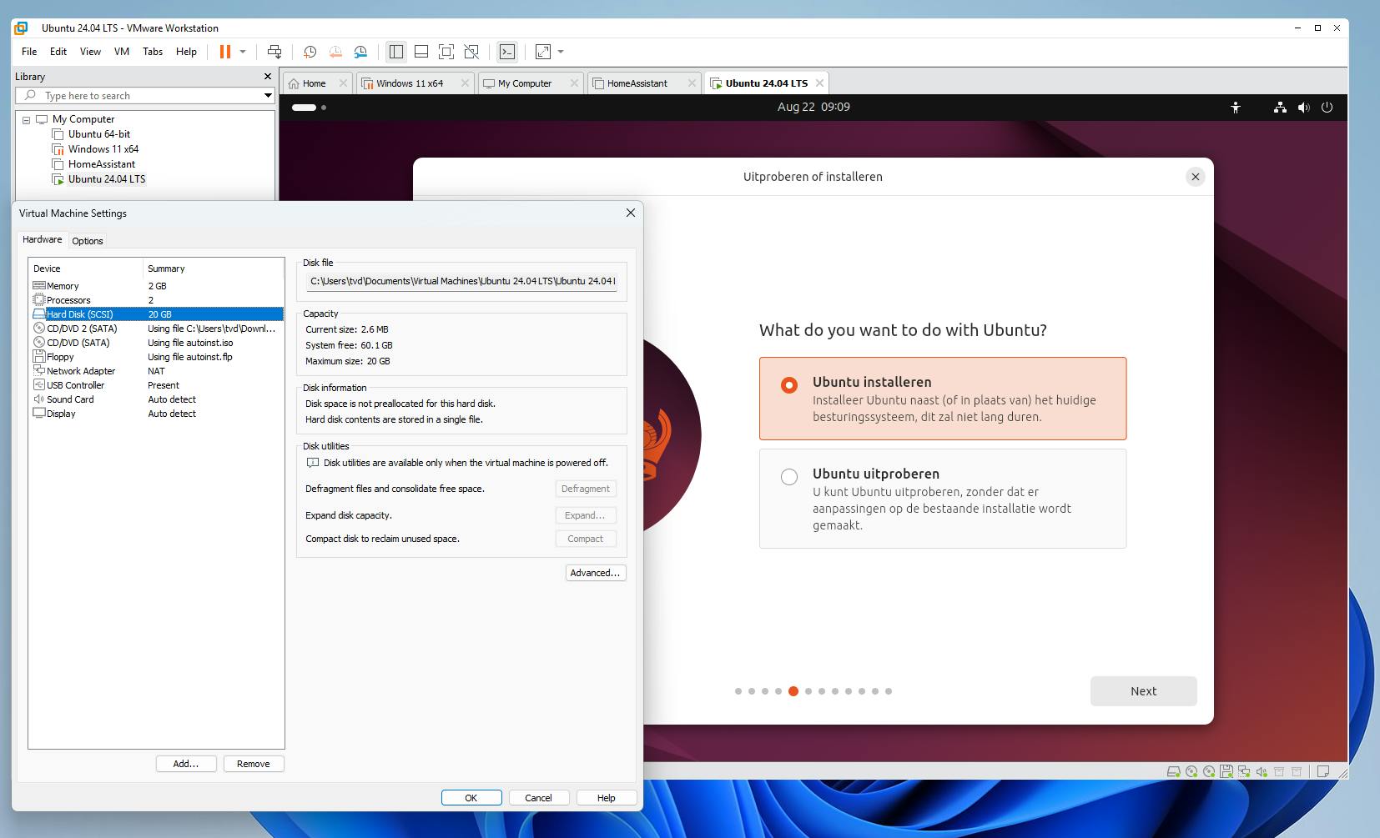This screenshot has height=838, width=1380.
Task: Select Network Adapter in the device list
Action: pos(157,371)
